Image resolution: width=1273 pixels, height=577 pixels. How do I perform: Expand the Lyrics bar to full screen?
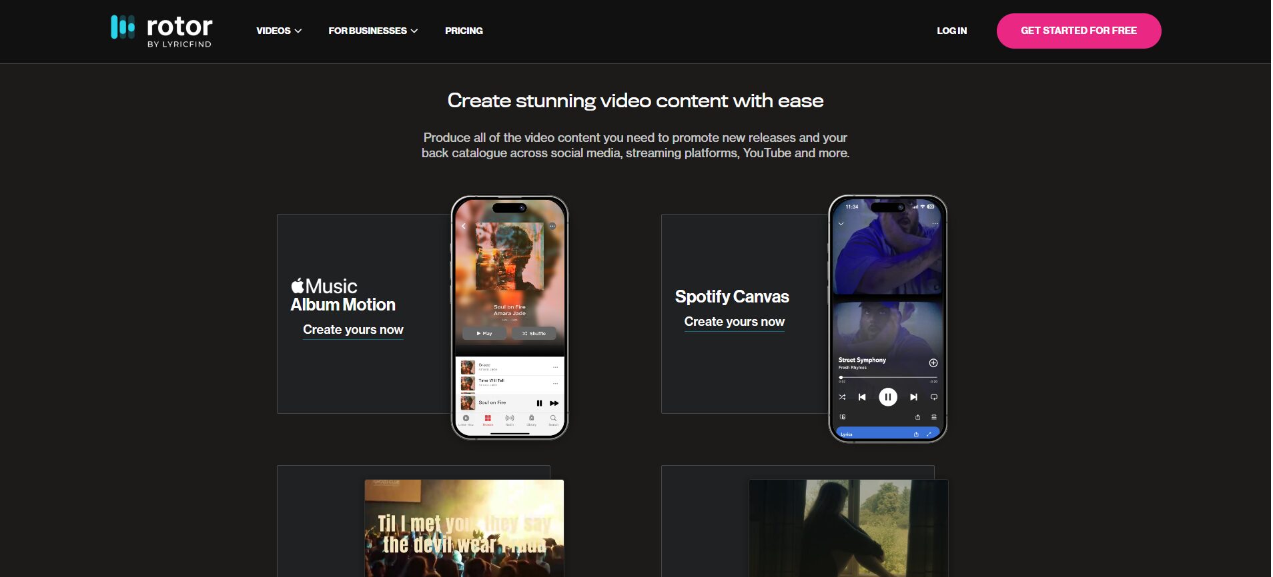point(929,434)
